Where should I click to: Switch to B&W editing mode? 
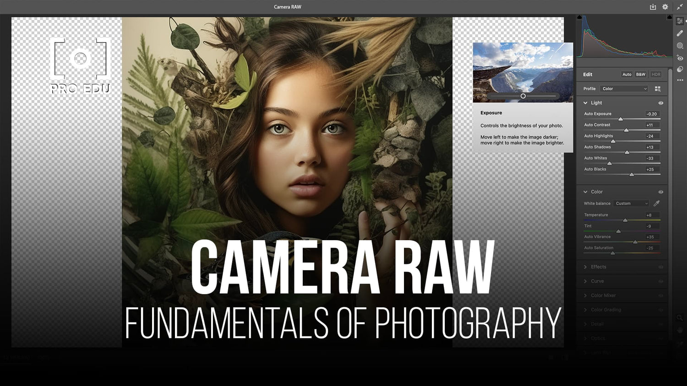pyautogui.click(x=640, y=74)
